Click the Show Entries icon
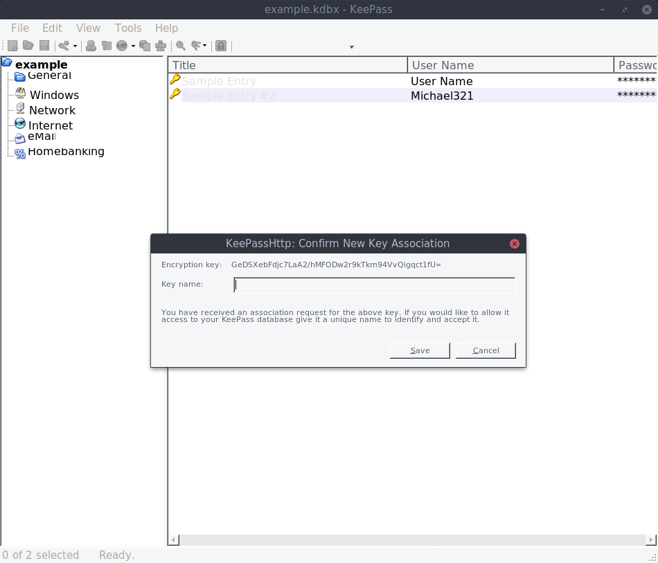 196,45
